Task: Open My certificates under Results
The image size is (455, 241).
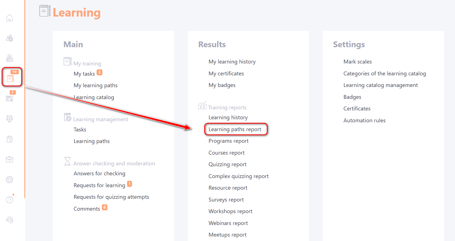Action: click(x=226, y=73)
